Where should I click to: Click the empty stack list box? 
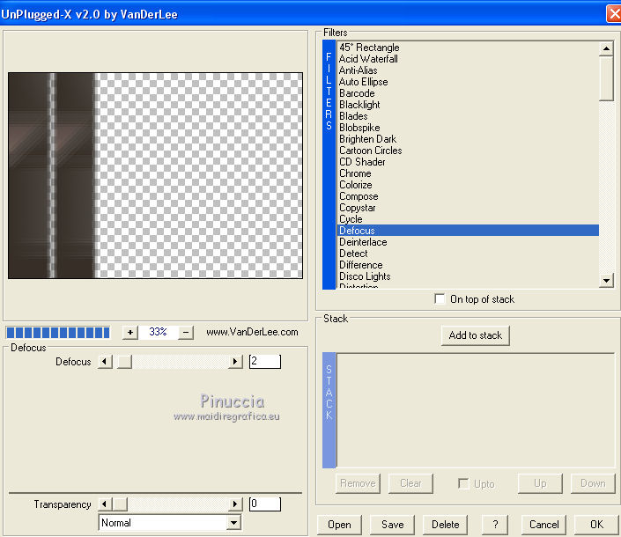coord(476,410)
